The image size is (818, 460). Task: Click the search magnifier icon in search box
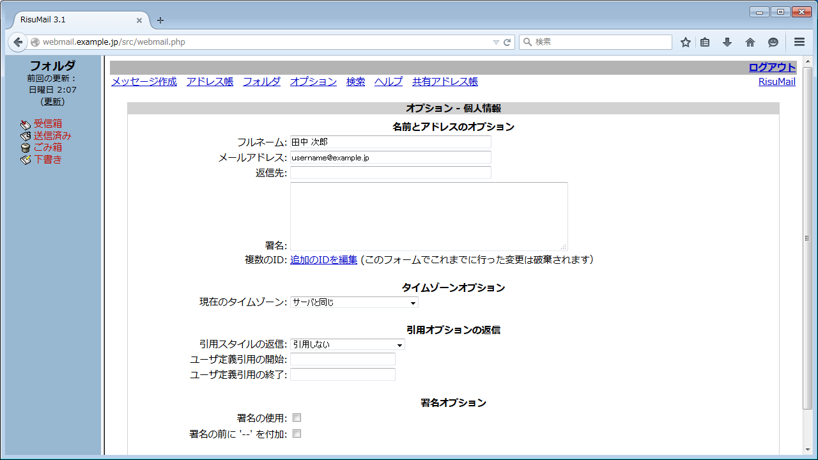pos(528,42)
